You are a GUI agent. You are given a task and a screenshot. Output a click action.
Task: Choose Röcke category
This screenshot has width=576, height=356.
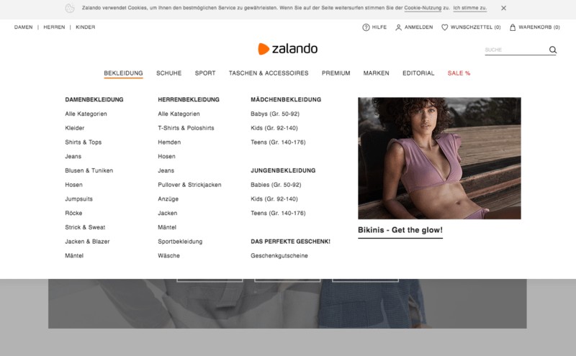(73, 213)
